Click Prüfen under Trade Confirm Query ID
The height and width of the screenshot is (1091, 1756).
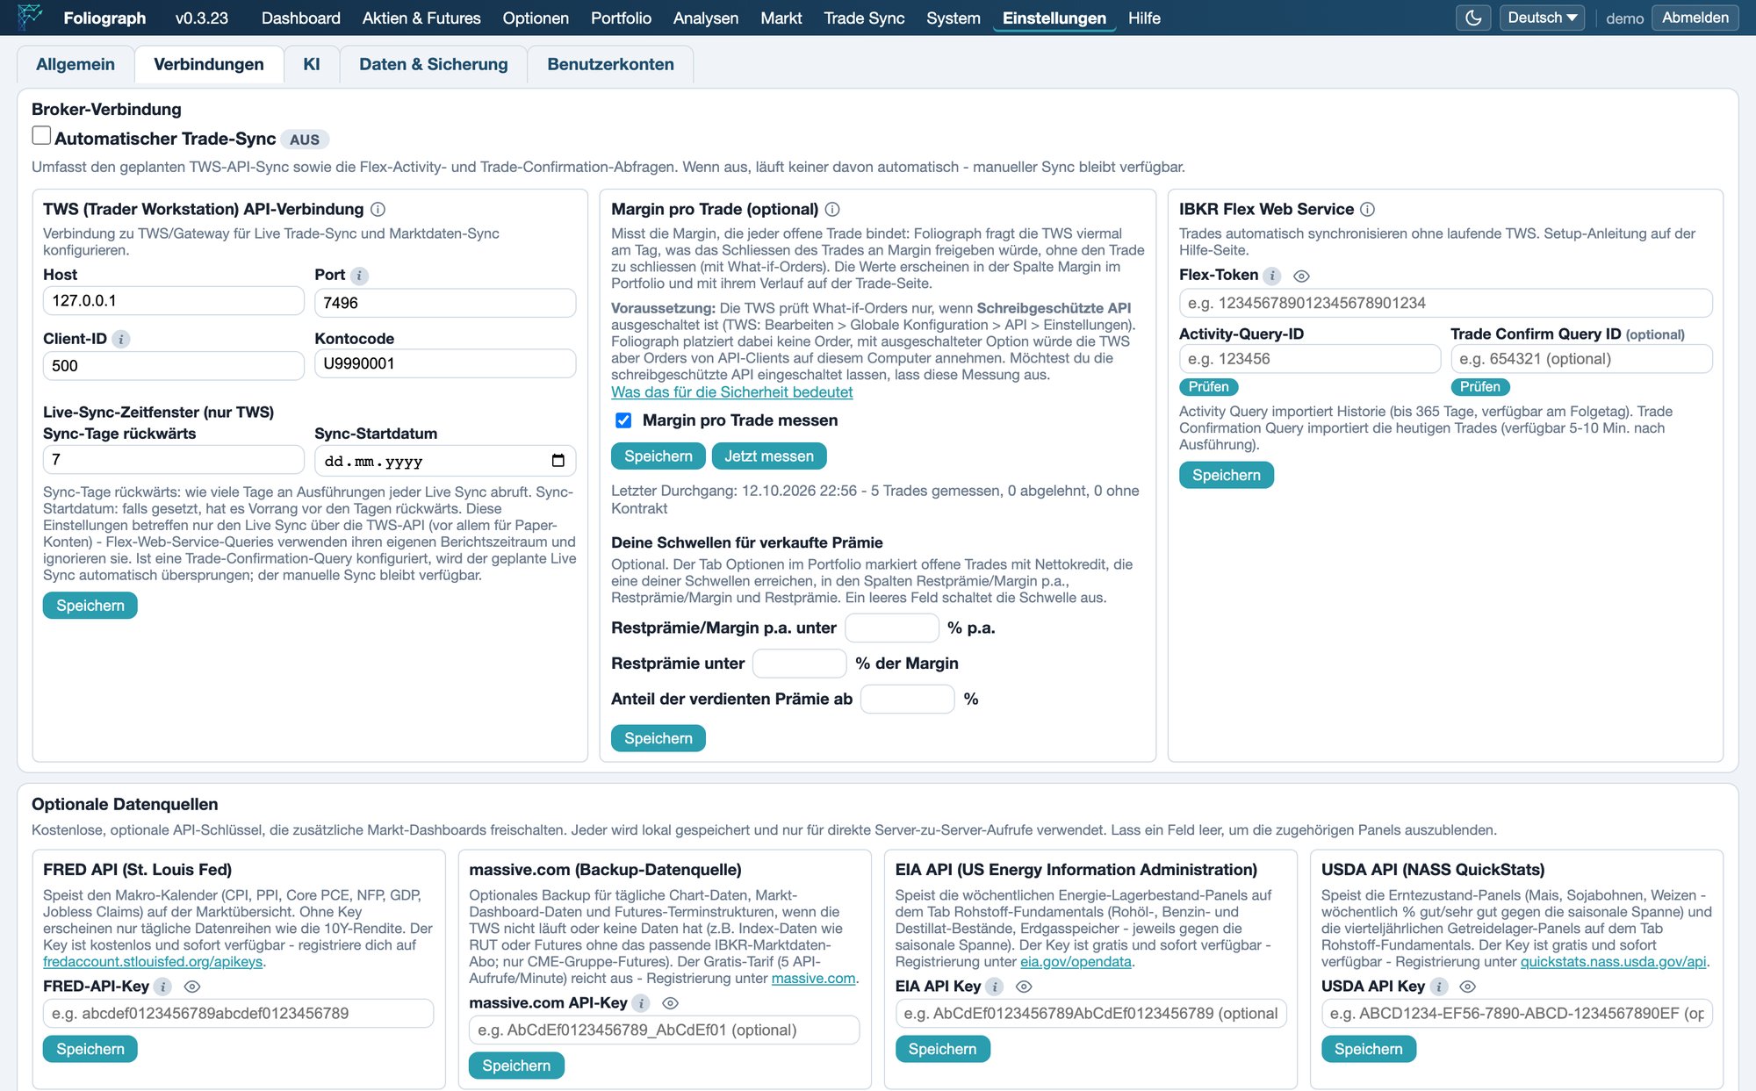[1479, 387]
